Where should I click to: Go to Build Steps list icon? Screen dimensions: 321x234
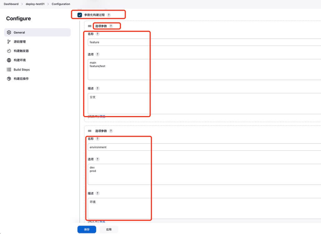click(x=9, y=70)
